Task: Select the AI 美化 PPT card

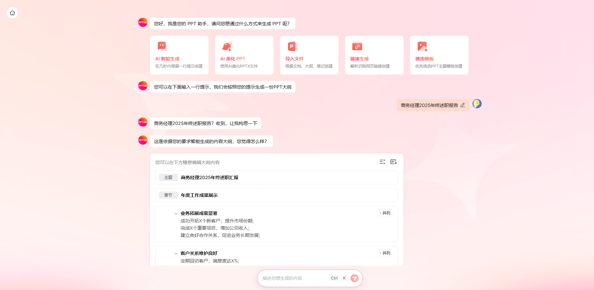Action: tap(244, 55)
